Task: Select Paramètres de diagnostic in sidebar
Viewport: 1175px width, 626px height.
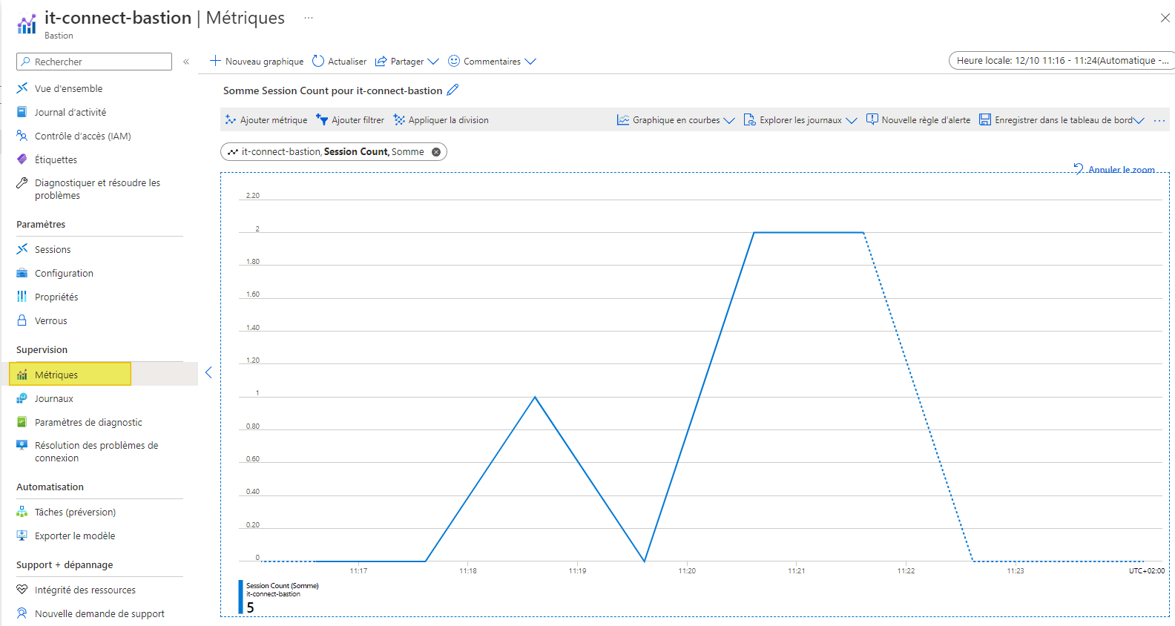Action: coord(88,423)
